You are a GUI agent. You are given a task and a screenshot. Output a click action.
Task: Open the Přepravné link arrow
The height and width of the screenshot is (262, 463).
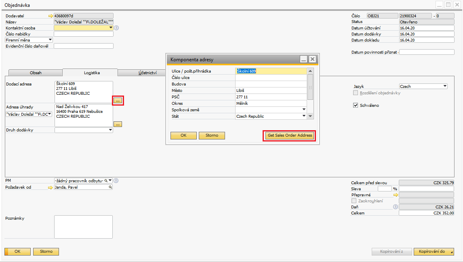pos(396,195)
